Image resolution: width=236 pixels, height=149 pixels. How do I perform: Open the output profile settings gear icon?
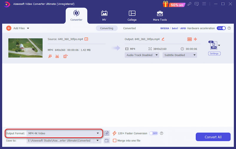[x=107, y=133]
